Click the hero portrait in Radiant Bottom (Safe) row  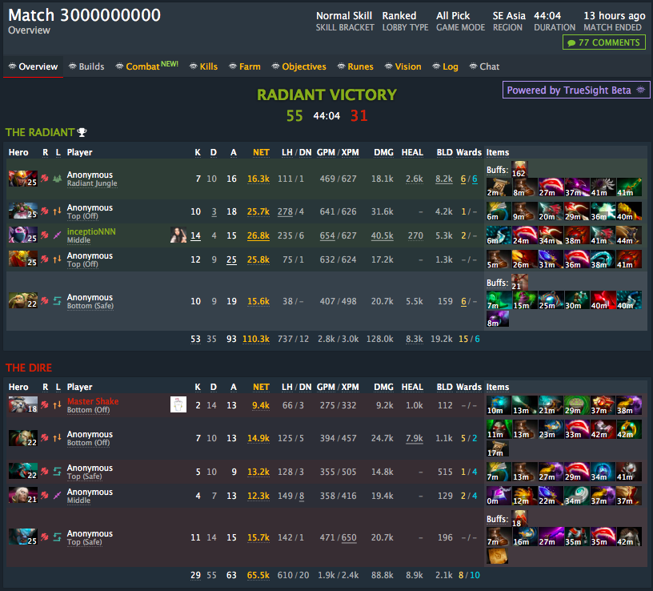pyautogui.click(x=23, y=300)
